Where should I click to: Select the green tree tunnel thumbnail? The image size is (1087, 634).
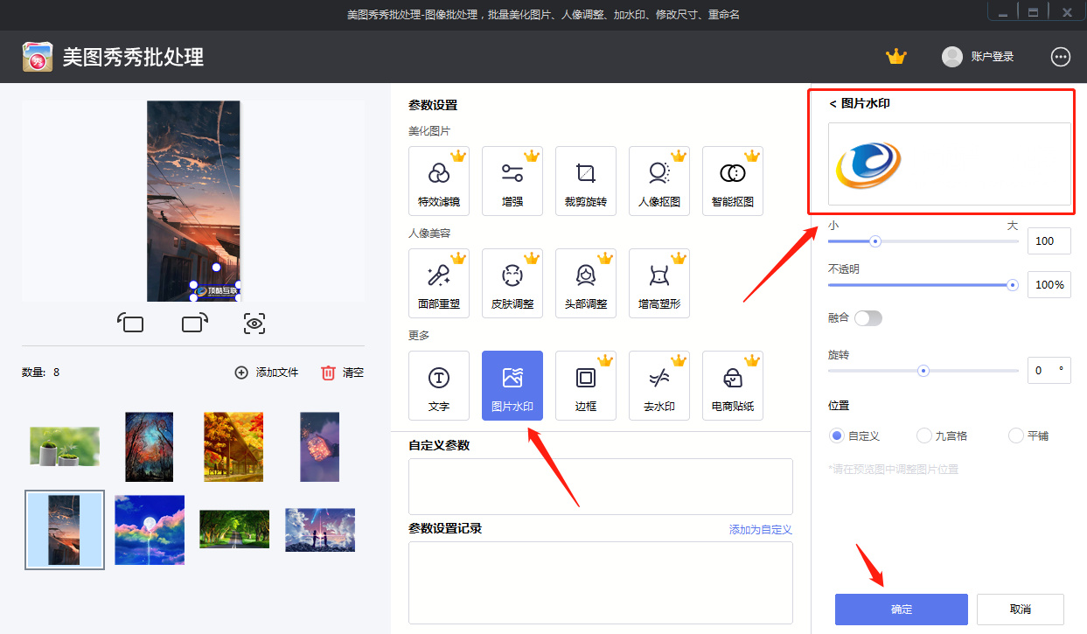pos(234,529)
